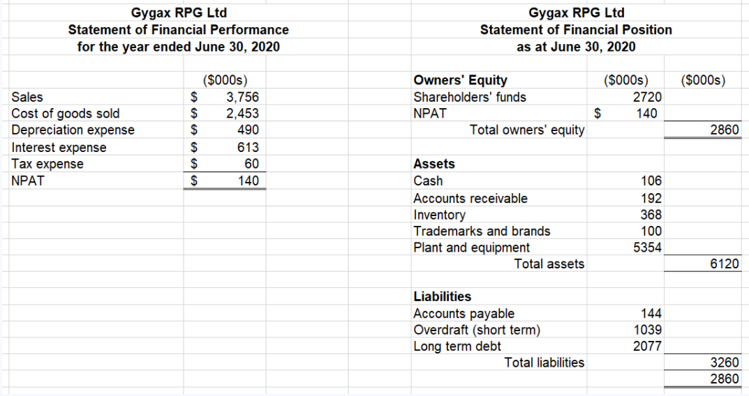Select the dollar sign beside 2,453
Image resolution: width=749 pixels, height=396 pixels.
point(194,114)
